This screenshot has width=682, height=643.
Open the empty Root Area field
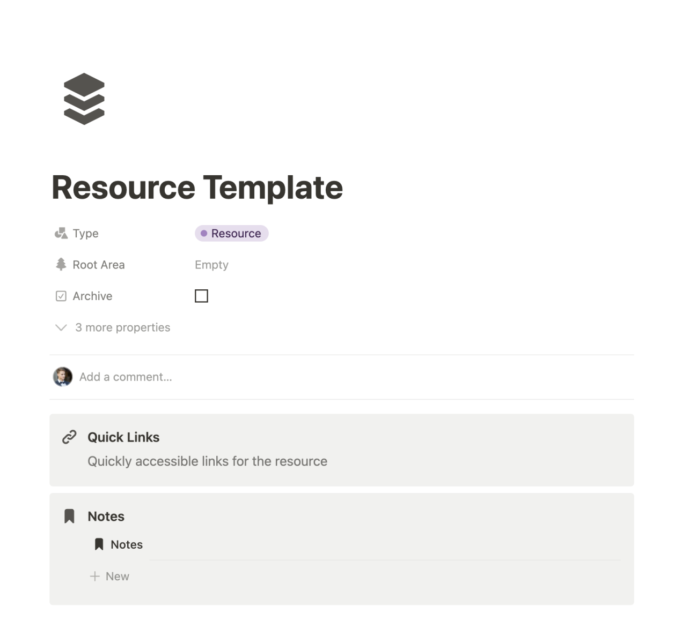pyautogui.click(x=211, y=265)
